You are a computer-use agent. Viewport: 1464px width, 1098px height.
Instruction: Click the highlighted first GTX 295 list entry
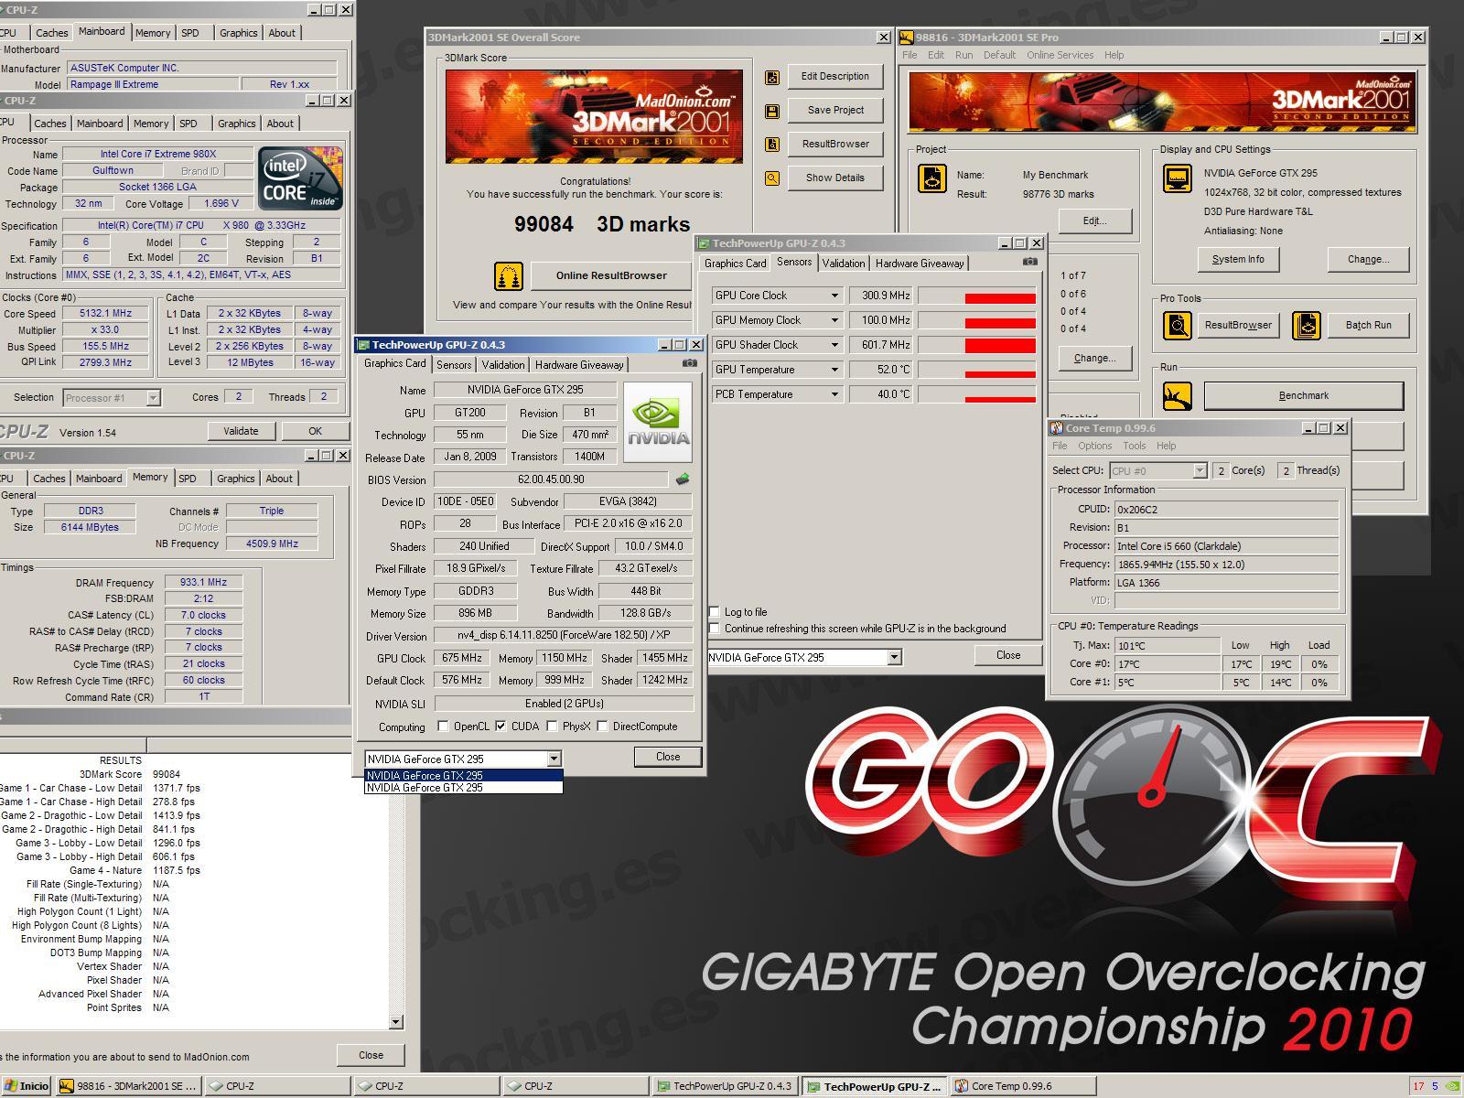(463, 775)
